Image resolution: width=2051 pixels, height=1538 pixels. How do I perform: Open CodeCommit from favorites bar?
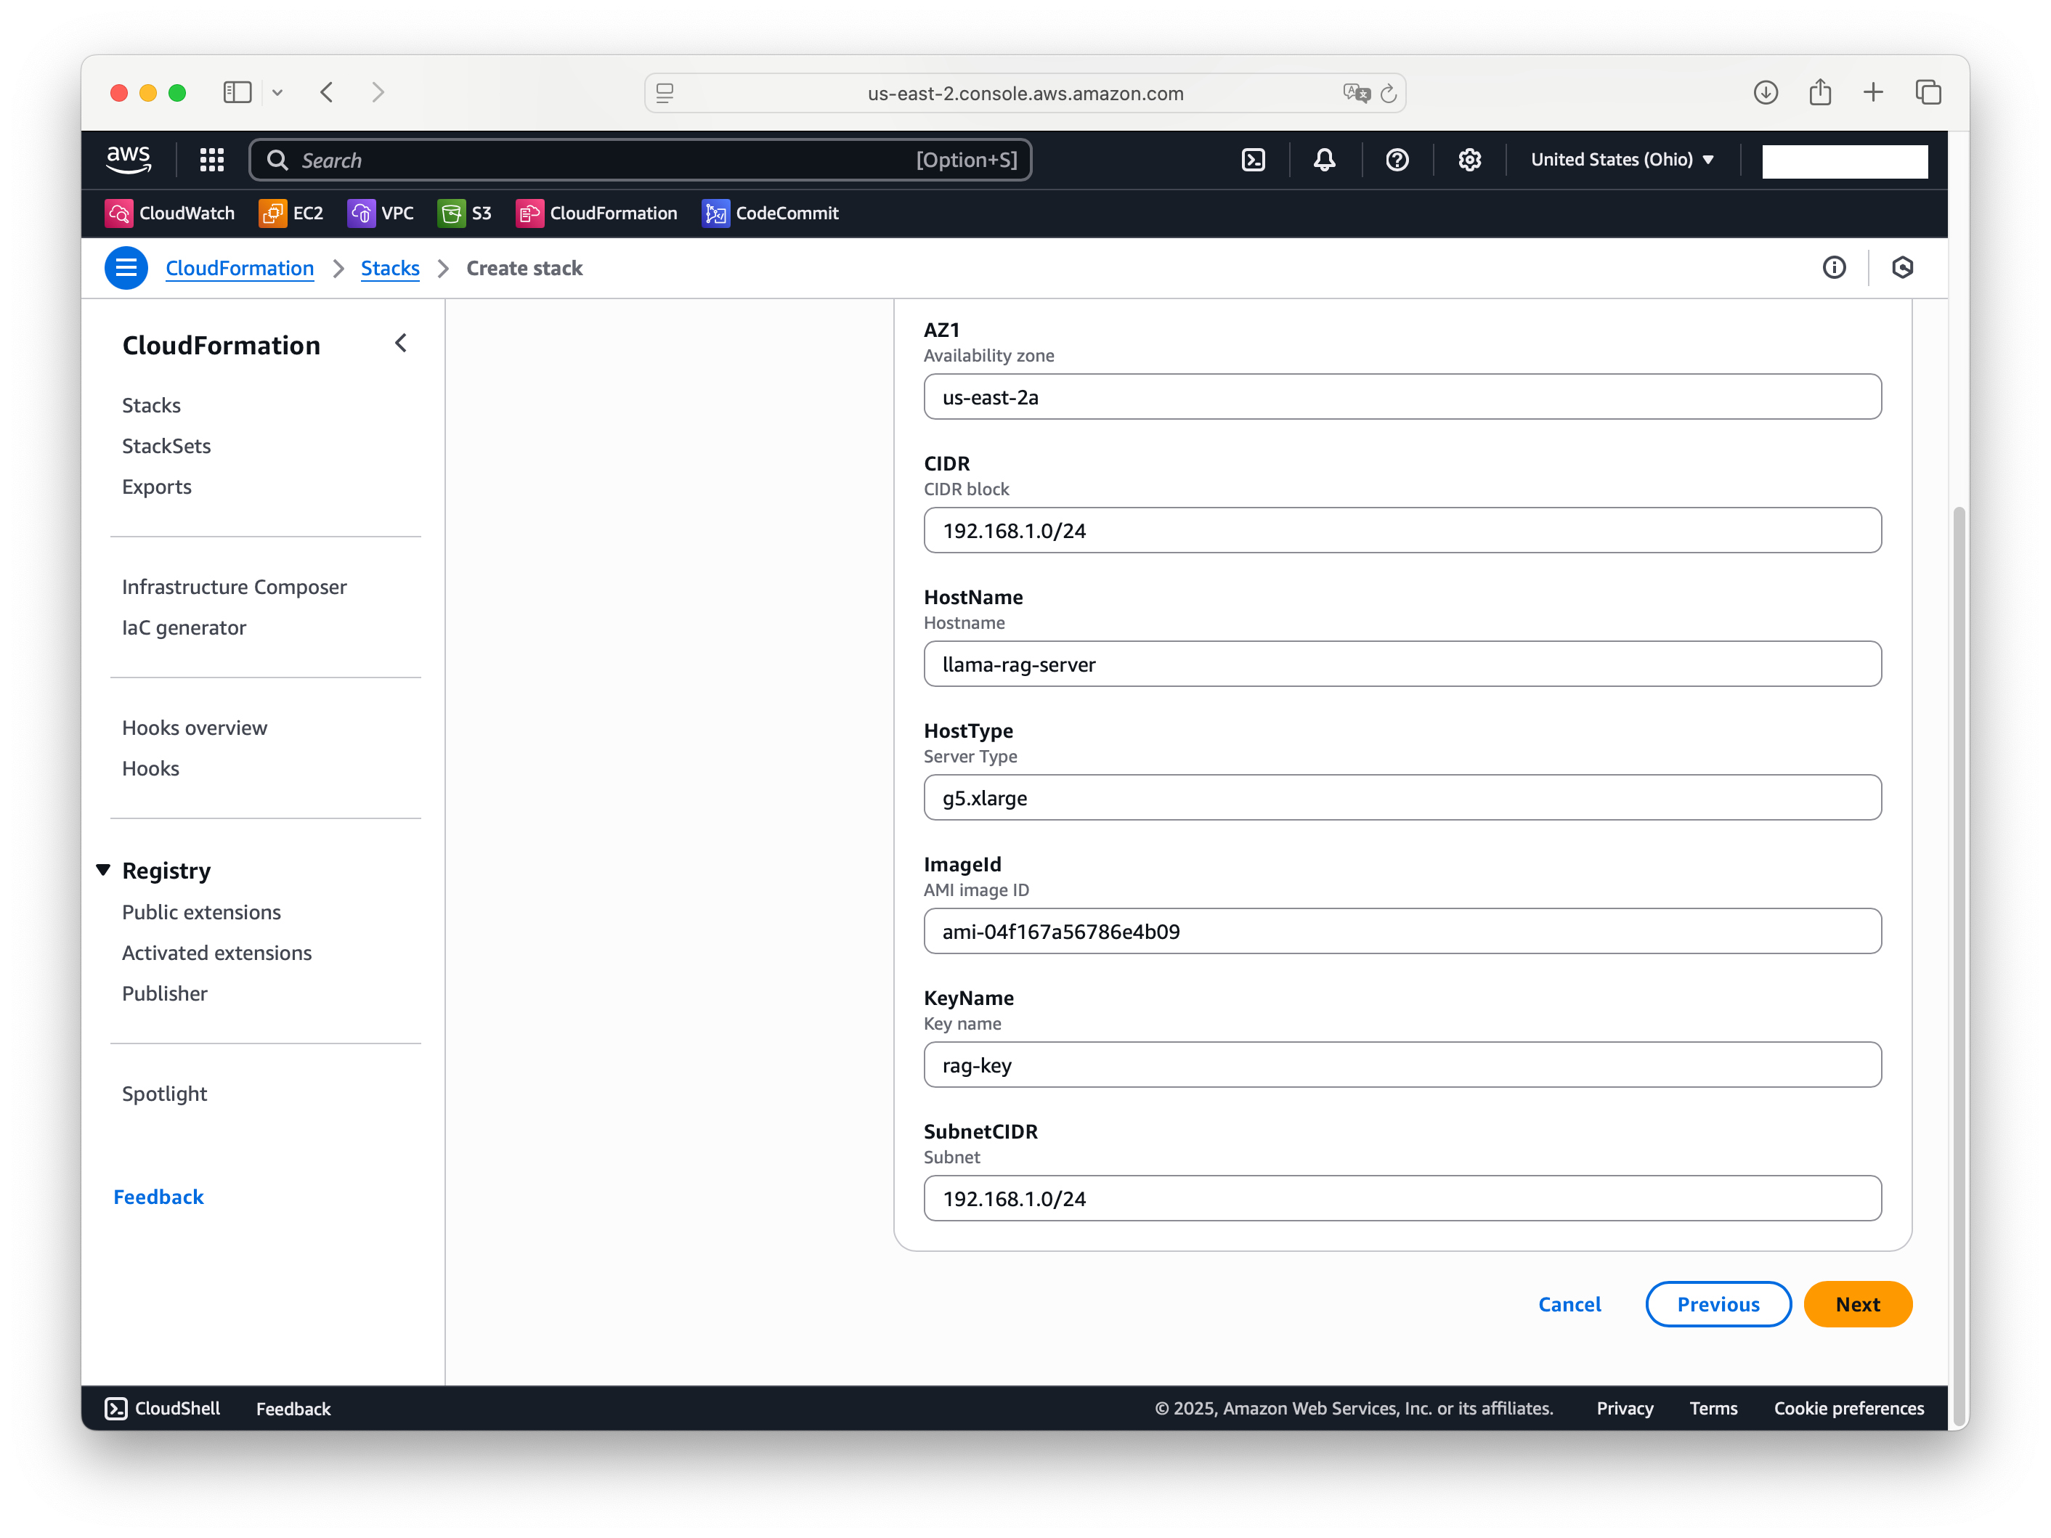[x=771, y=213]
